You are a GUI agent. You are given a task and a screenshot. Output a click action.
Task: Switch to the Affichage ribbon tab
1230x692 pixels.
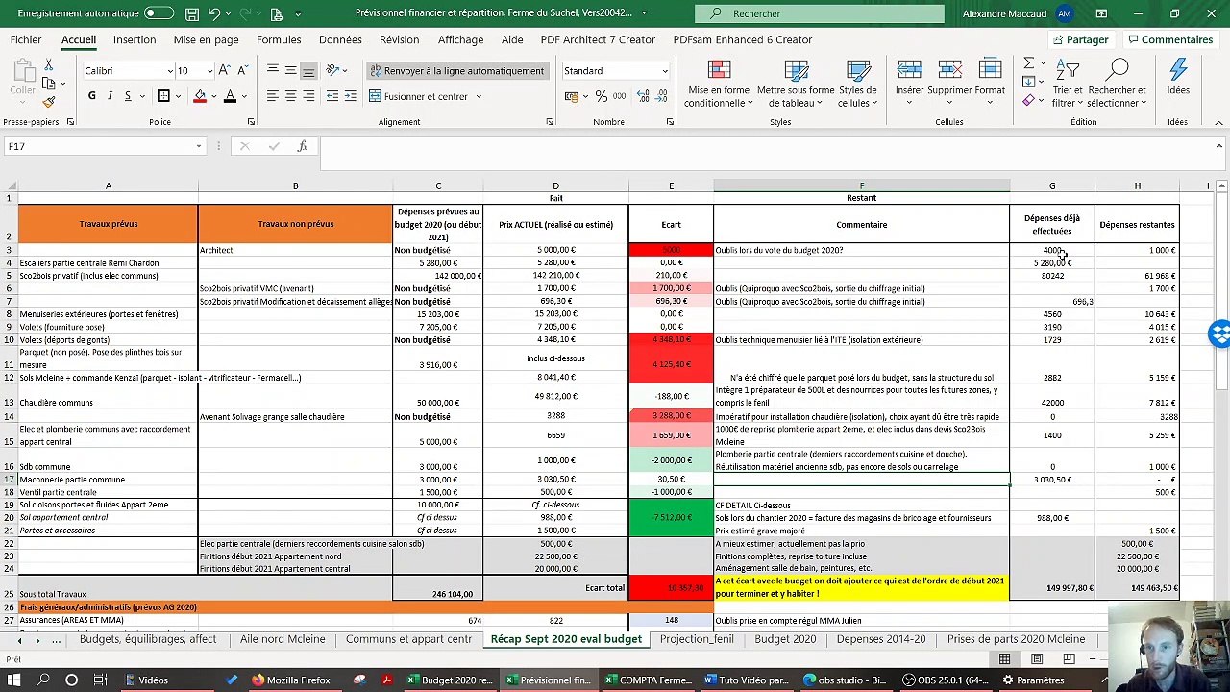tap(460, 39)
